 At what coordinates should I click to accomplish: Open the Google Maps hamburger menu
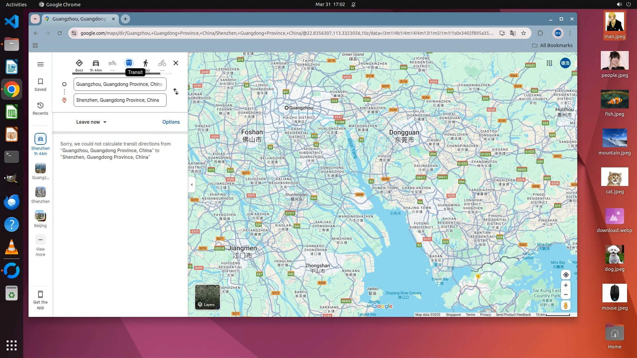tap(40, 64)
